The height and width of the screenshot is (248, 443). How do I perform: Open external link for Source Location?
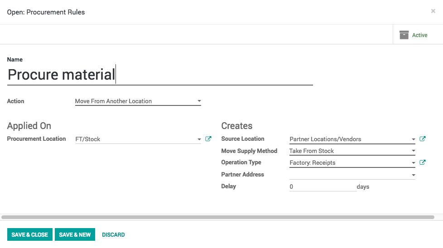(423, 139)
